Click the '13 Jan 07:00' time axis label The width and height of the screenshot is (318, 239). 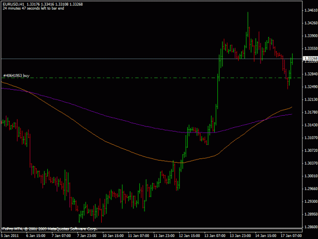215,236
